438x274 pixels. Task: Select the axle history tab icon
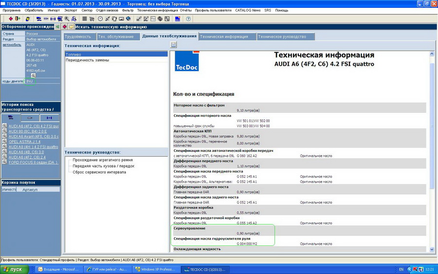coord(50,118)
